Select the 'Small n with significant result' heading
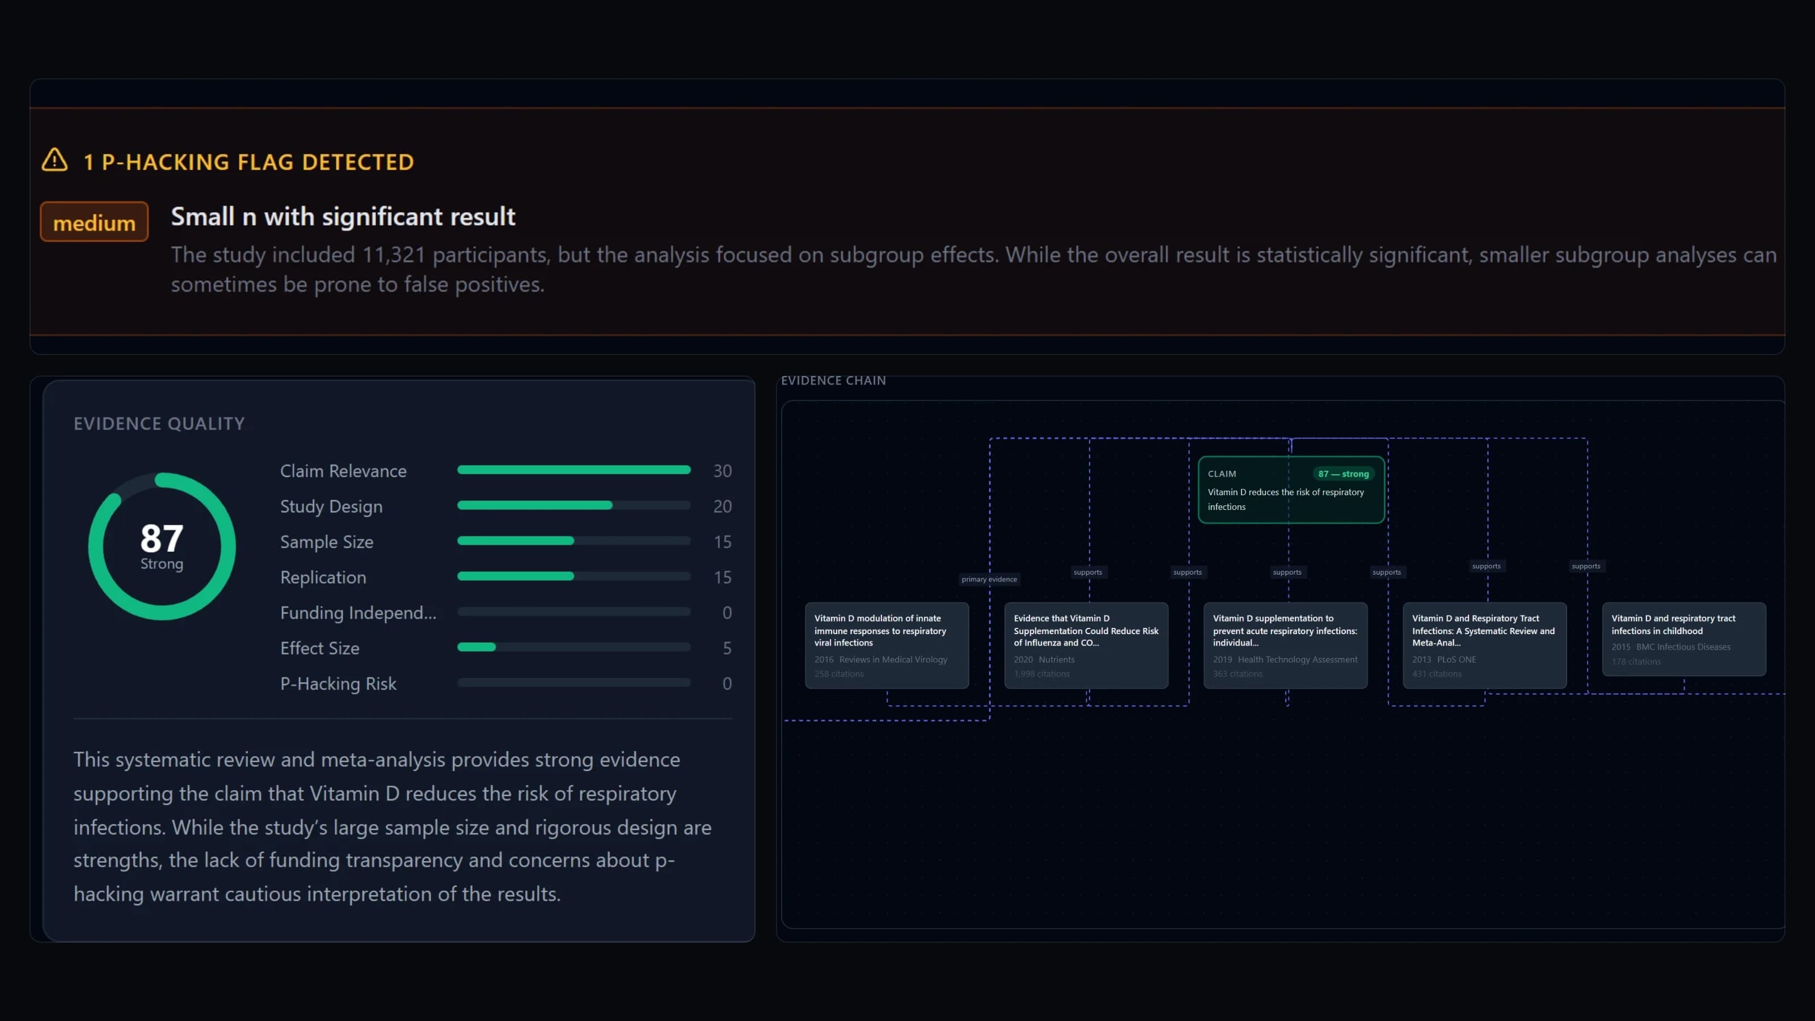 click(x=343, y=217)
